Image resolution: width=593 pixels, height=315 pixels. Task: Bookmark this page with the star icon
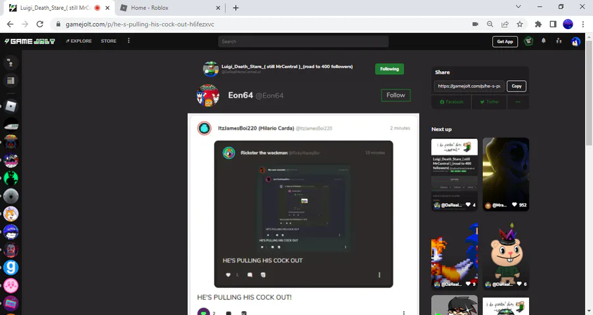pyautogui.click(x=520, y=24)
